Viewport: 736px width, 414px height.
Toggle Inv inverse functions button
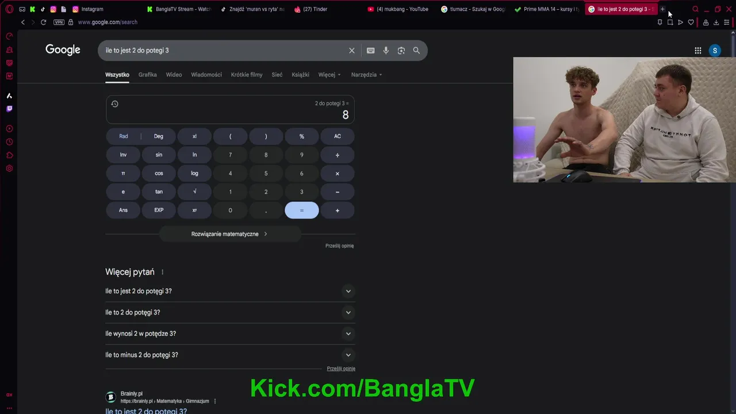(123, 155)
